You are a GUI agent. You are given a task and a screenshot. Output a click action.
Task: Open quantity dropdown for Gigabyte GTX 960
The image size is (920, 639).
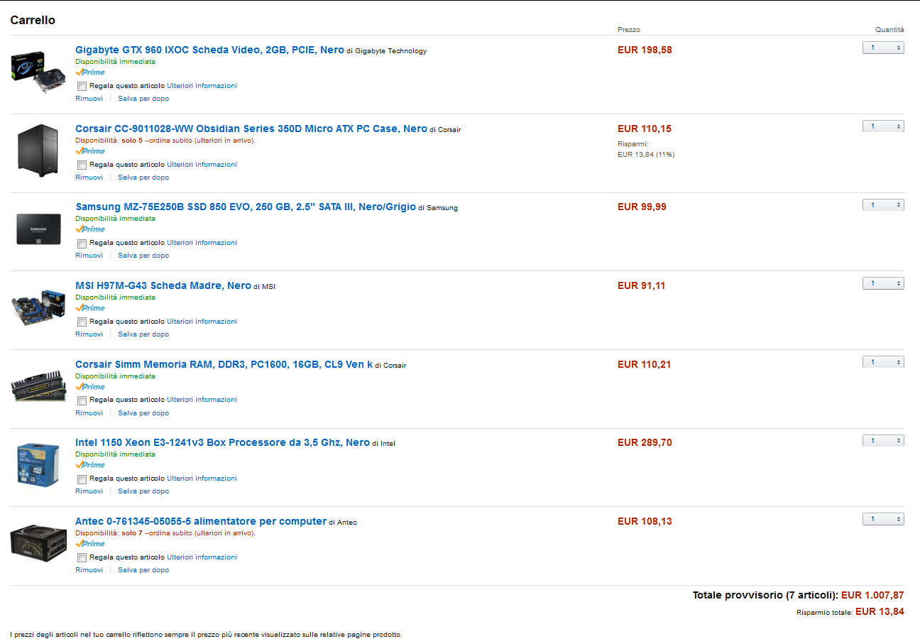tap(883, 48)
